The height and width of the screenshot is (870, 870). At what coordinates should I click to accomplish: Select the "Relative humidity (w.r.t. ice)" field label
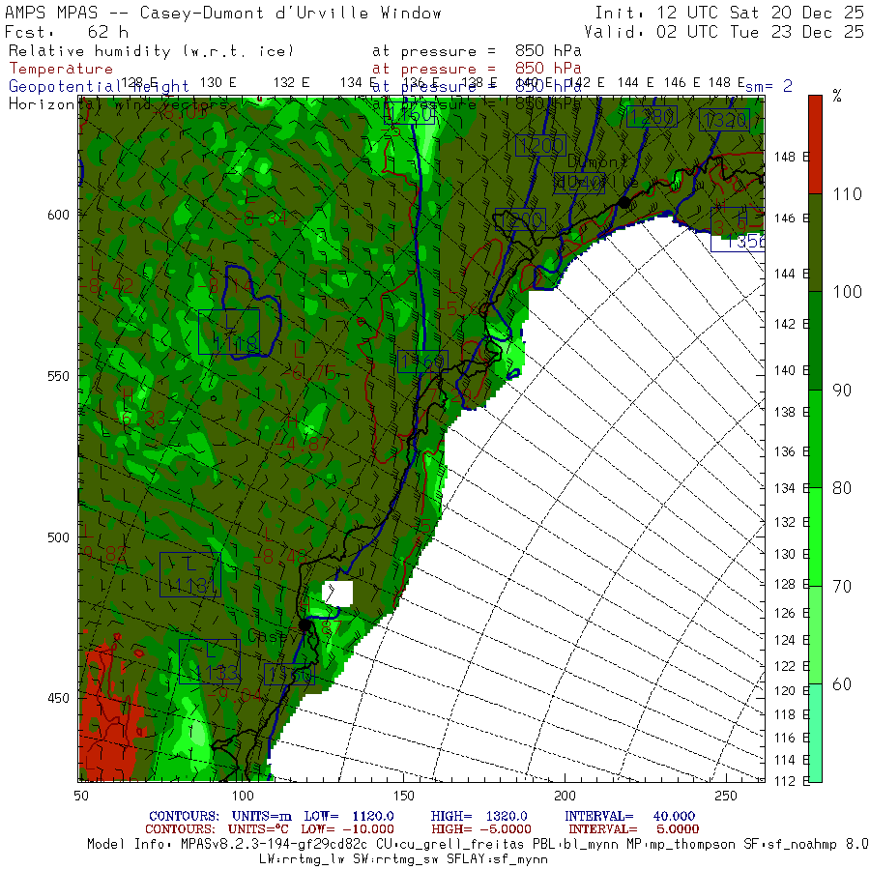pos(151,50)
